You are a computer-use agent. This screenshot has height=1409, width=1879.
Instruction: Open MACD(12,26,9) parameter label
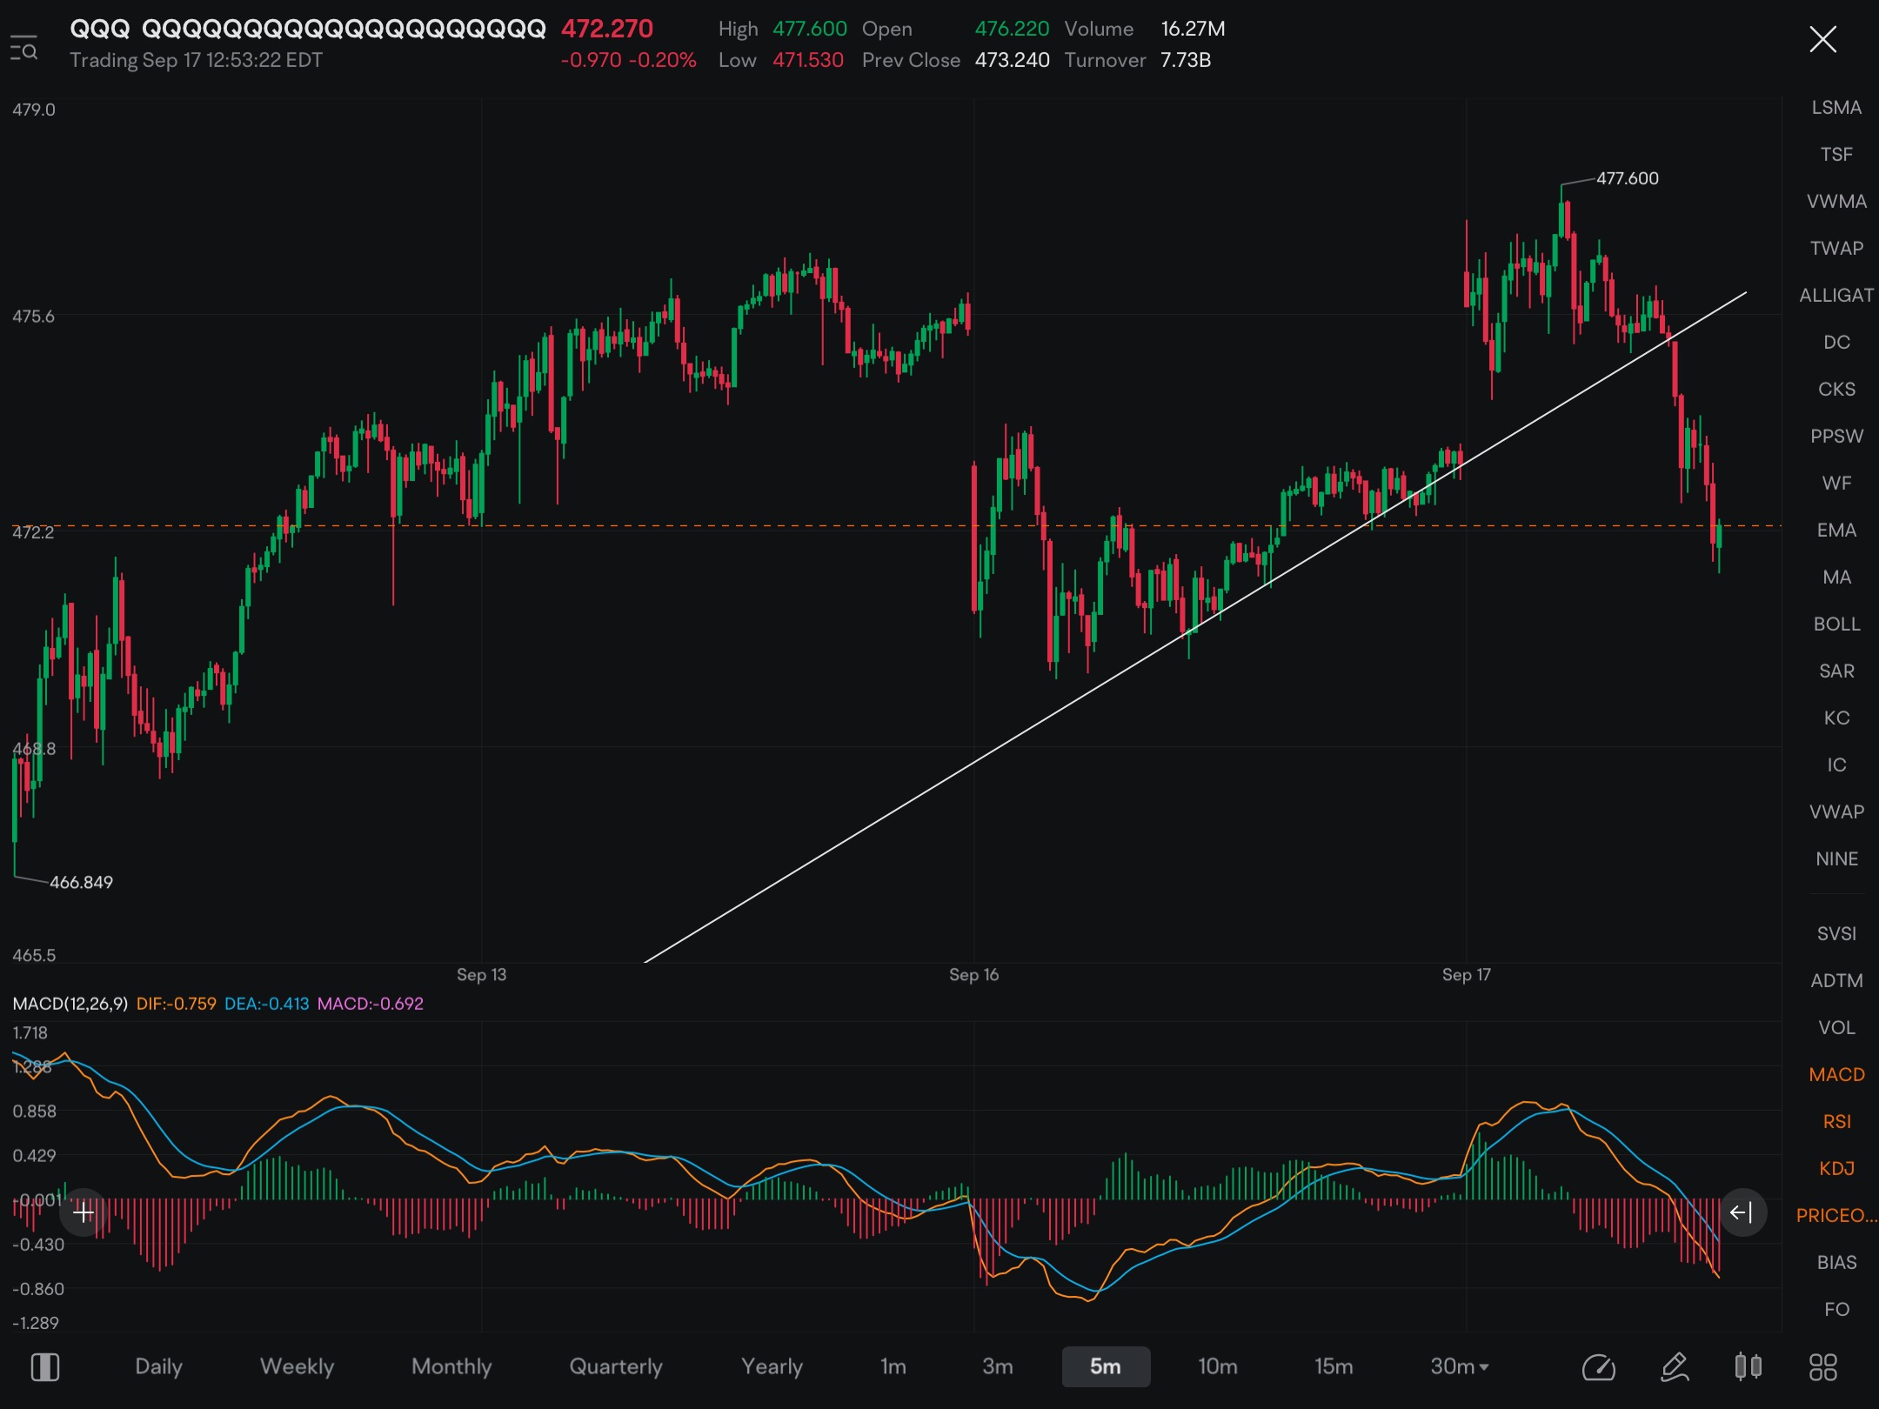[x=70, y=1003]
